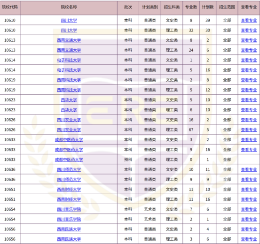Click 西南交通大学 link in the 理工类 row

[69, 50]
